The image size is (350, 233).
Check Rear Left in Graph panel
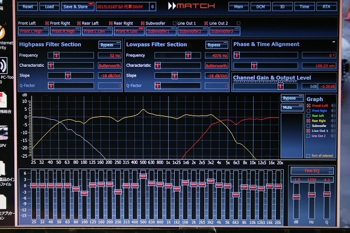(x=308, y=116)
